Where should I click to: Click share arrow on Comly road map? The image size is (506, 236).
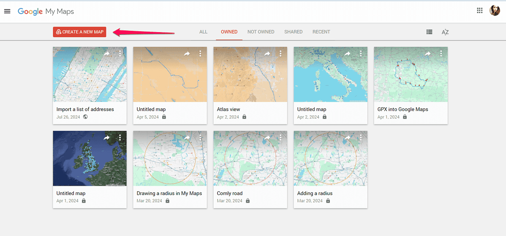(267, 138)
